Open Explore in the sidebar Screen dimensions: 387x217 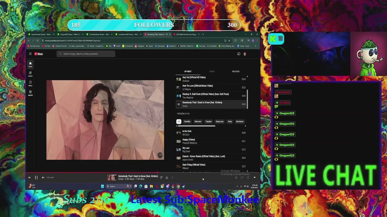(x=30, y=74)
